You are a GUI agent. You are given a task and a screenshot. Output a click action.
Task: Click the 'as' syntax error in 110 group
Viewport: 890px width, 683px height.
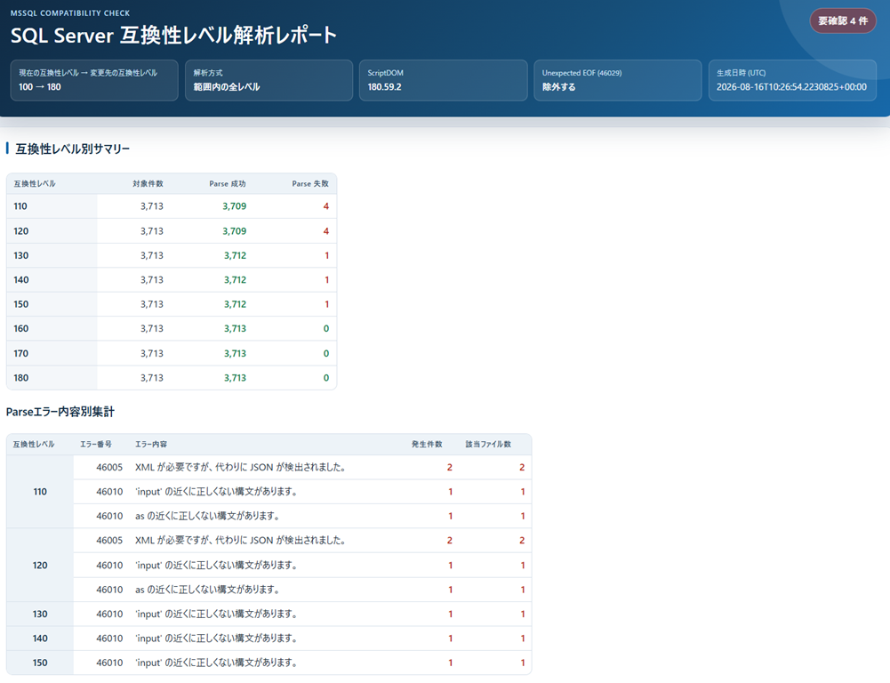[x=208, y=516]
